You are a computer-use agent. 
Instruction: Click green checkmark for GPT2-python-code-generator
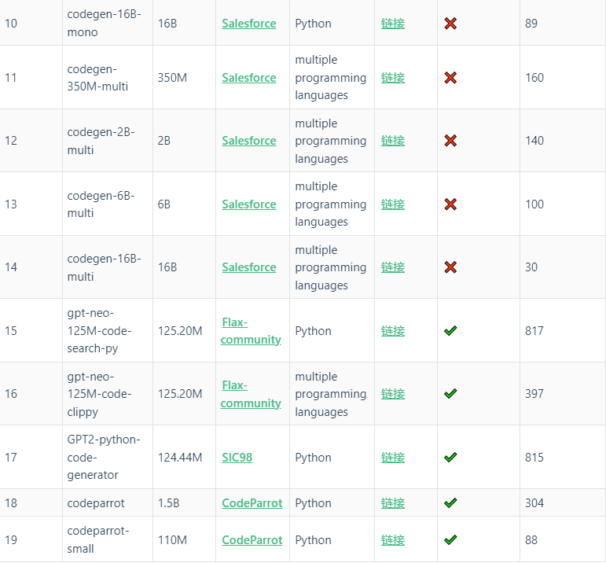(450, 458)
